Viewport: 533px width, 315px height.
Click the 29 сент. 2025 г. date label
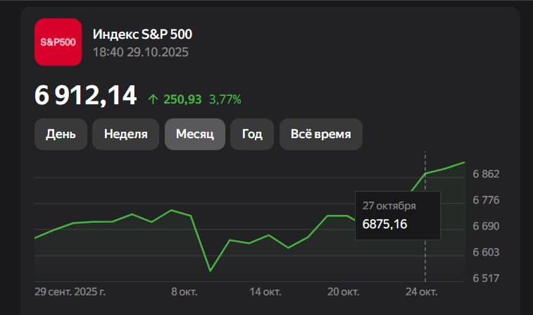pos(73,291)
